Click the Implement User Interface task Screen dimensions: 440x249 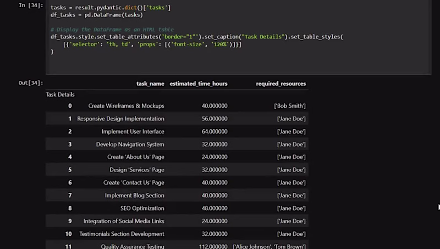(x=133, y=131)
